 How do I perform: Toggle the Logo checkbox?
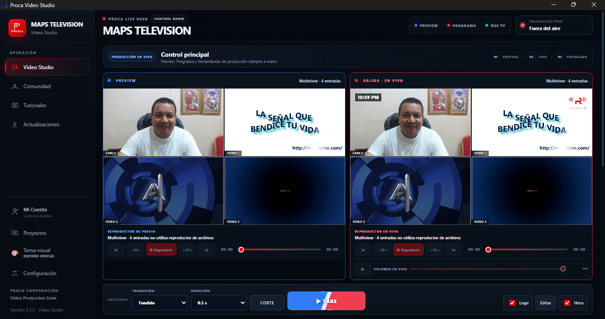click(x=512, y=303)
